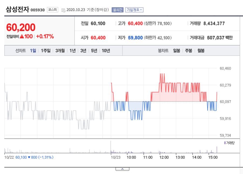The image size is (243, 174).
Task: Click the calendar clock icon beside the date
Action: [x=63, y=10]
